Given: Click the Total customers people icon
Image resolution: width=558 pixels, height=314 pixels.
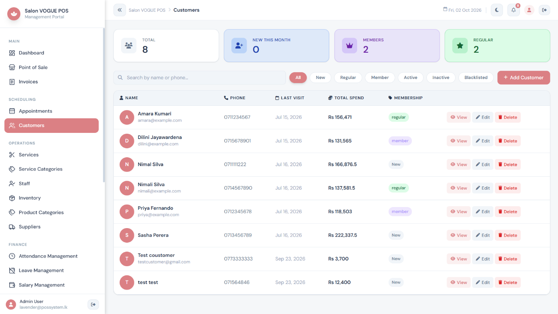Looking at the screenshot, I should pos(129,45).
